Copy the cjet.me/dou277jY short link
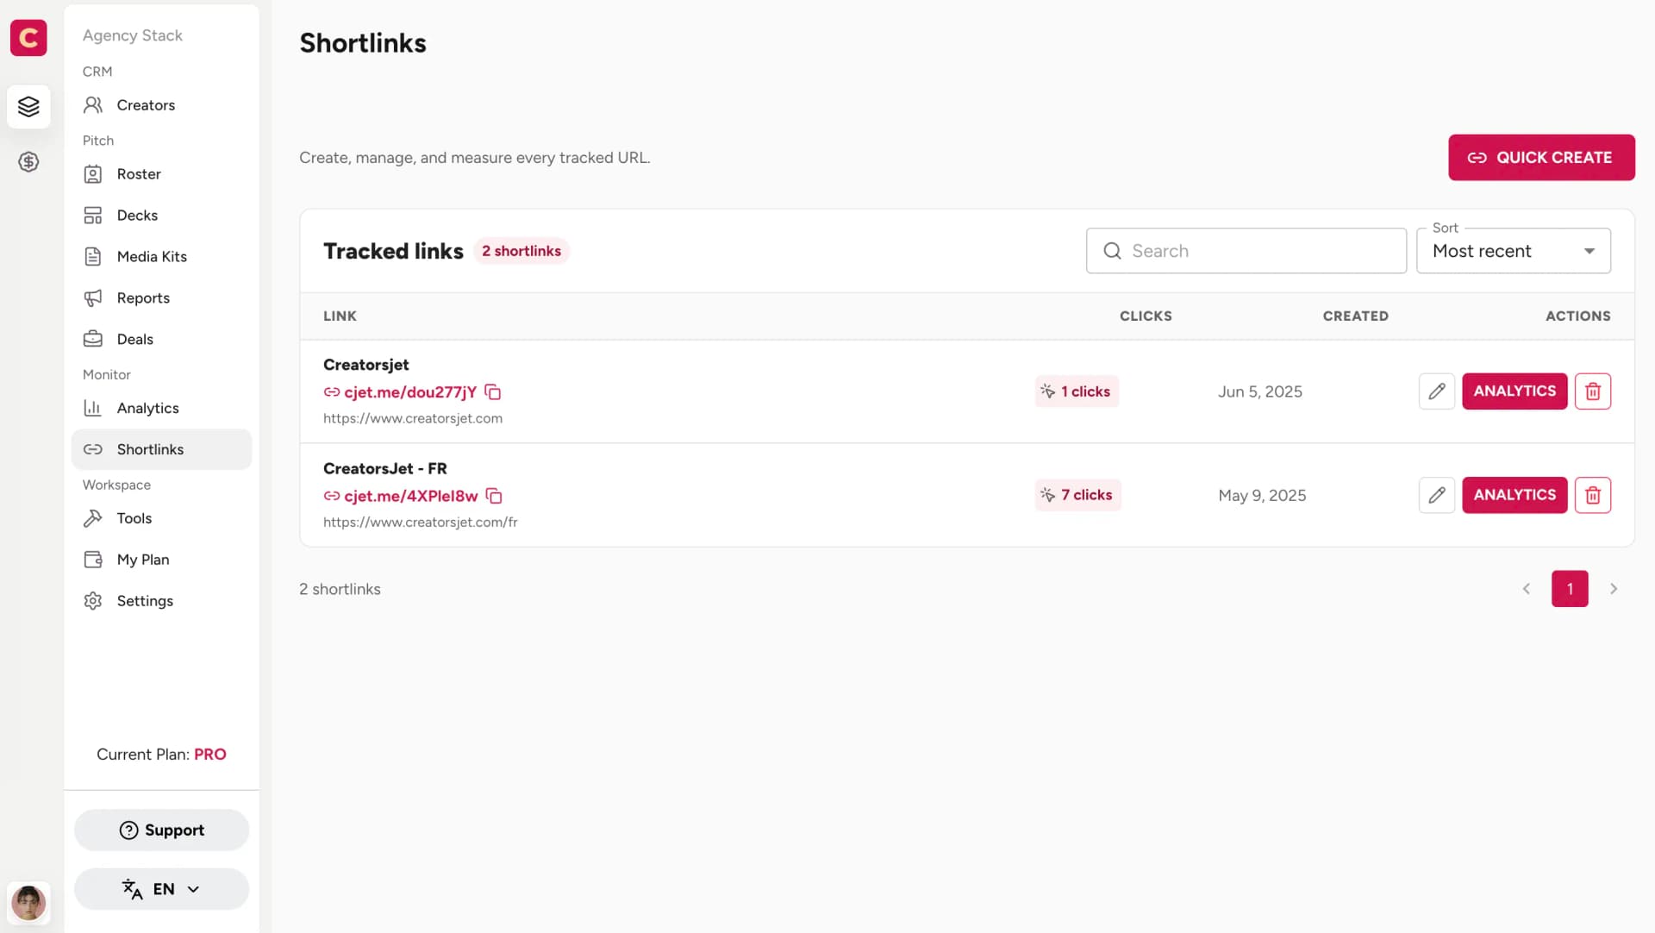Image resolution: width=1655 pixels, height=933 pixels. [493, 392]
